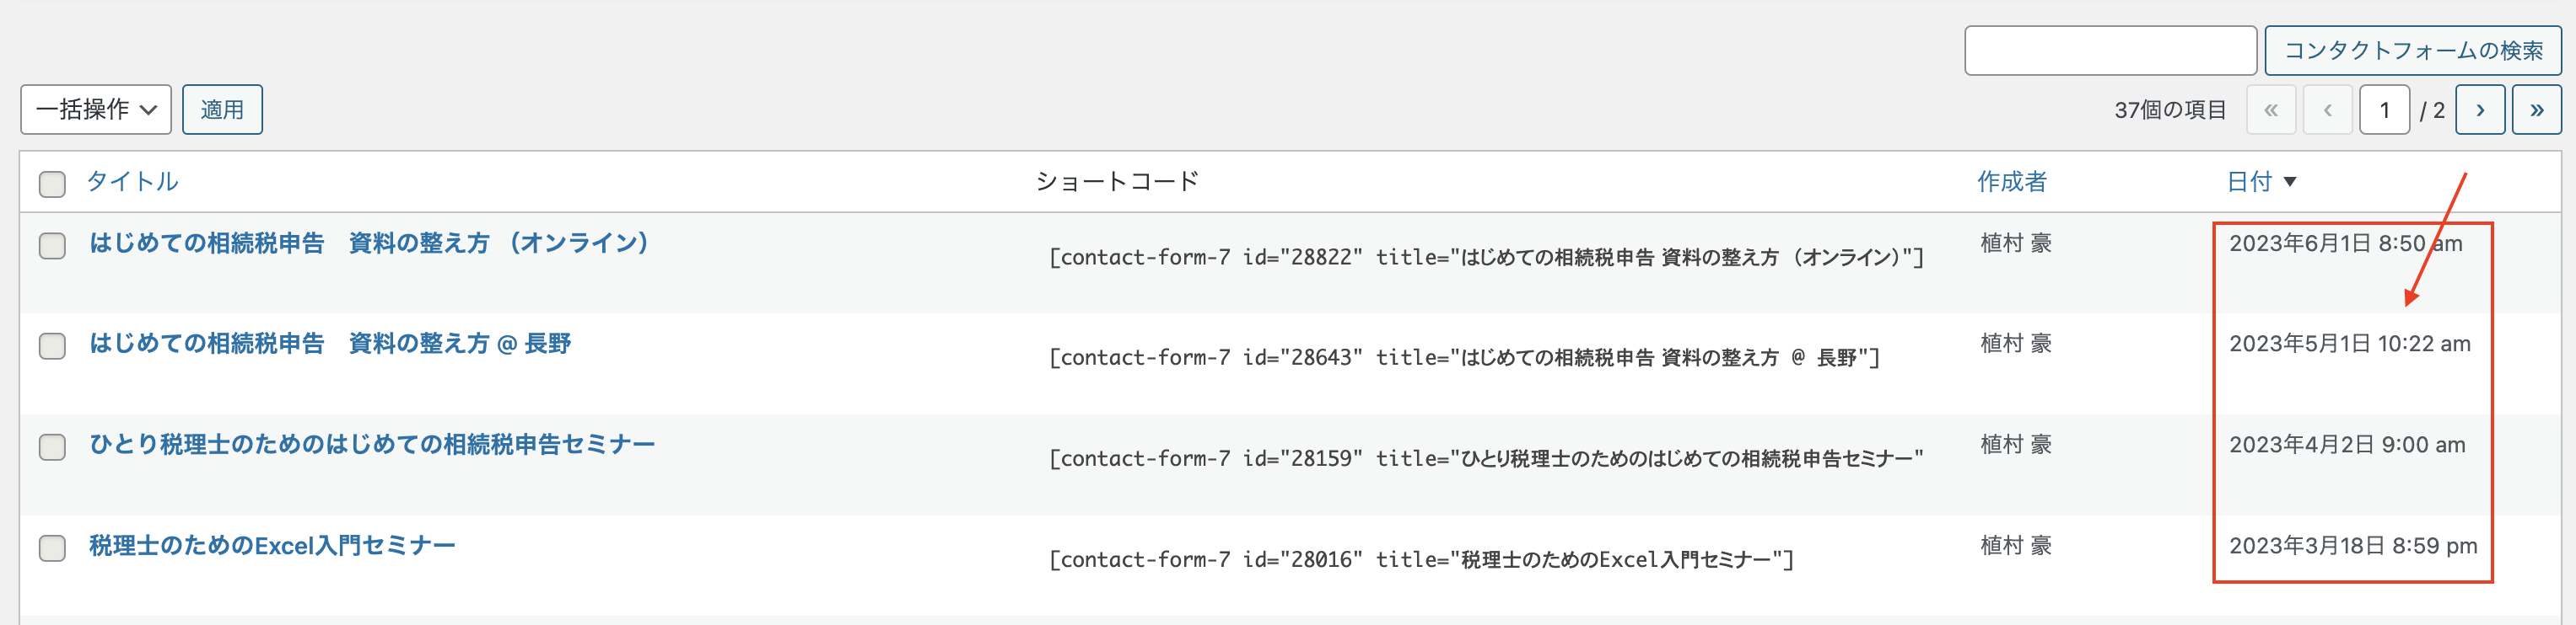This screenshot has width=2576, height=625.
Task: Tick checkbox for ひとり税理士 seminar row
Action: (x=52, y=446)
